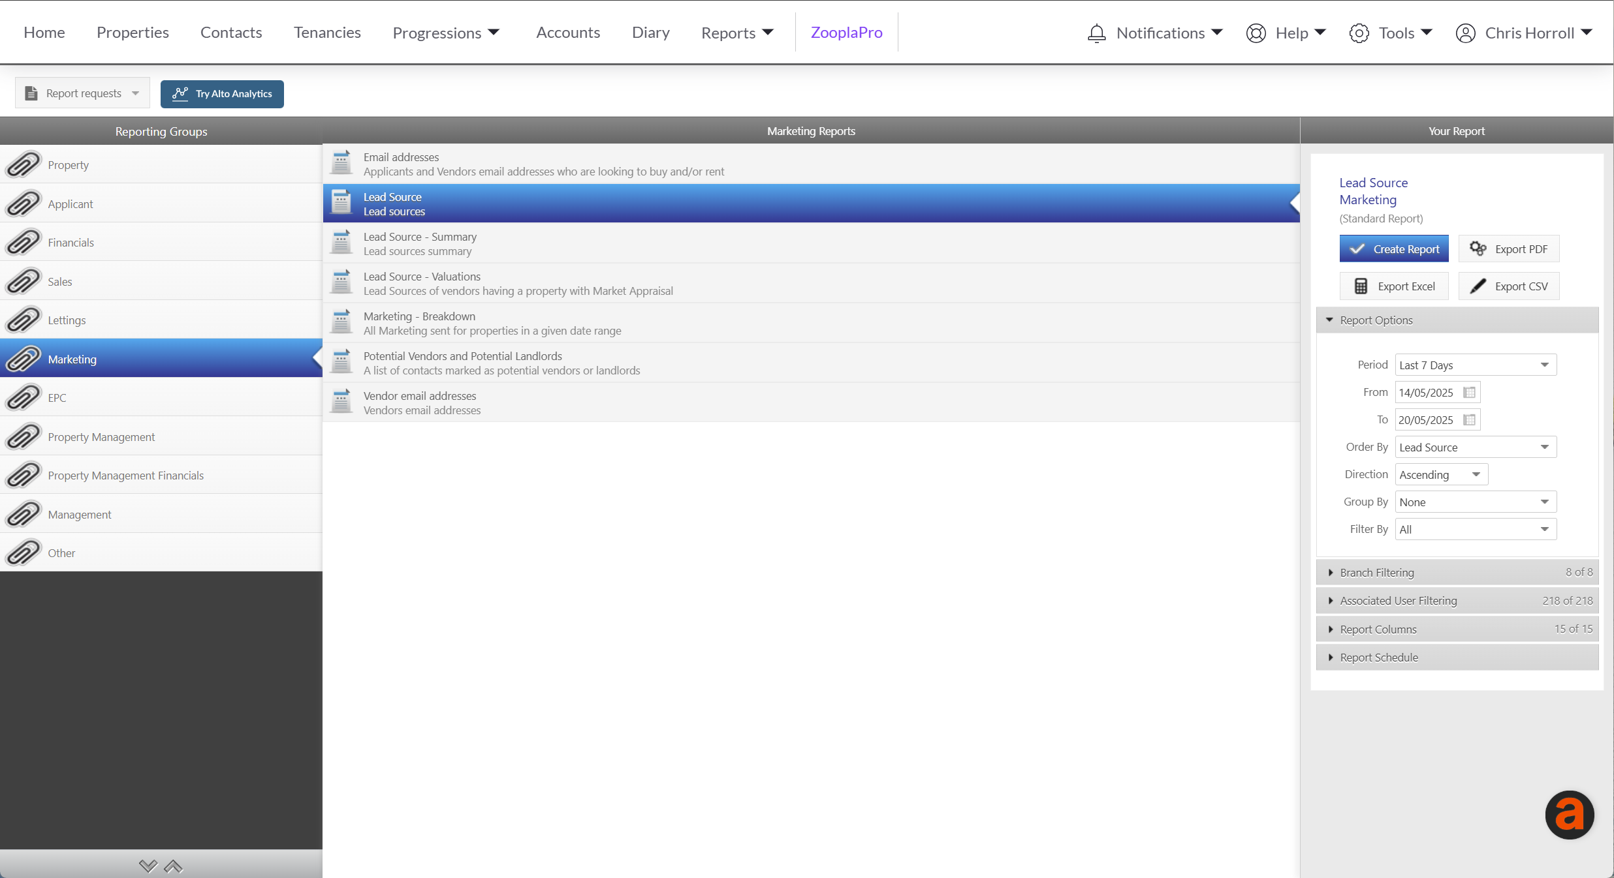The height and width of the screenshot is (878, 1614).
Task: Select the Property Management reporting group
Action: point(161,436)
